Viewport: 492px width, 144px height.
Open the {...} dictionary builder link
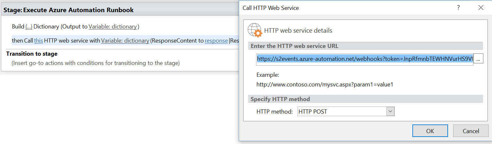pos(29,27)
